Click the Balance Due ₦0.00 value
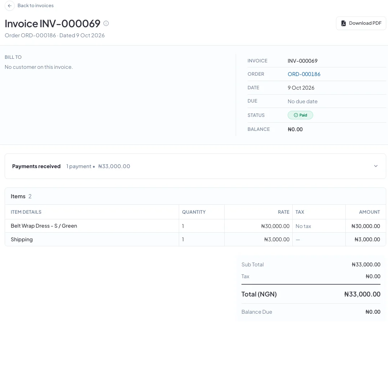 tap(373, 312)
